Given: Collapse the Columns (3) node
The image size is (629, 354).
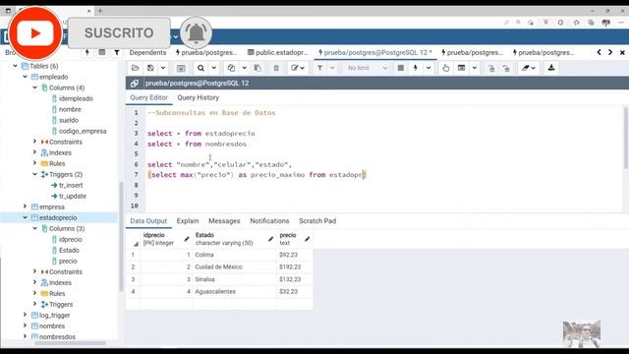Looking at the screenshot, I should tap(35, 228).
